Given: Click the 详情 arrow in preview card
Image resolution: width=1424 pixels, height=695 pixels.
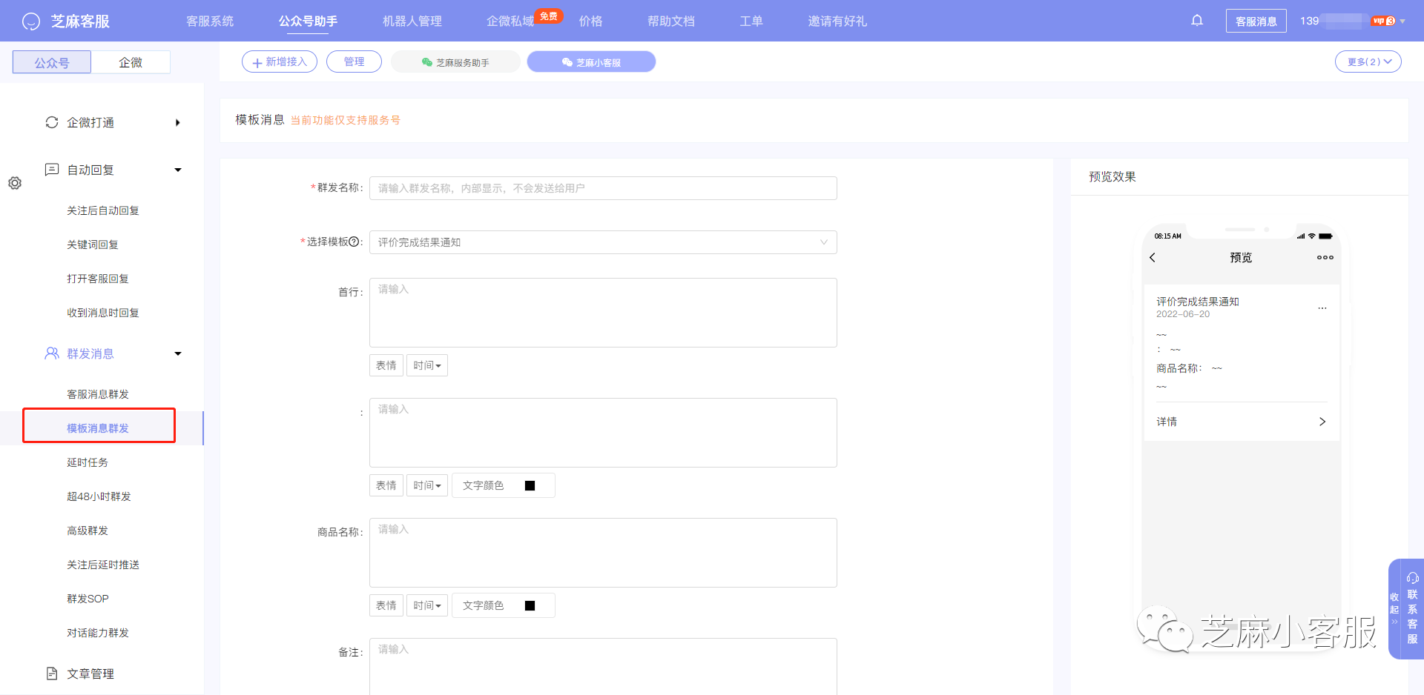Looking at the screenshot, I should 1322,422.
